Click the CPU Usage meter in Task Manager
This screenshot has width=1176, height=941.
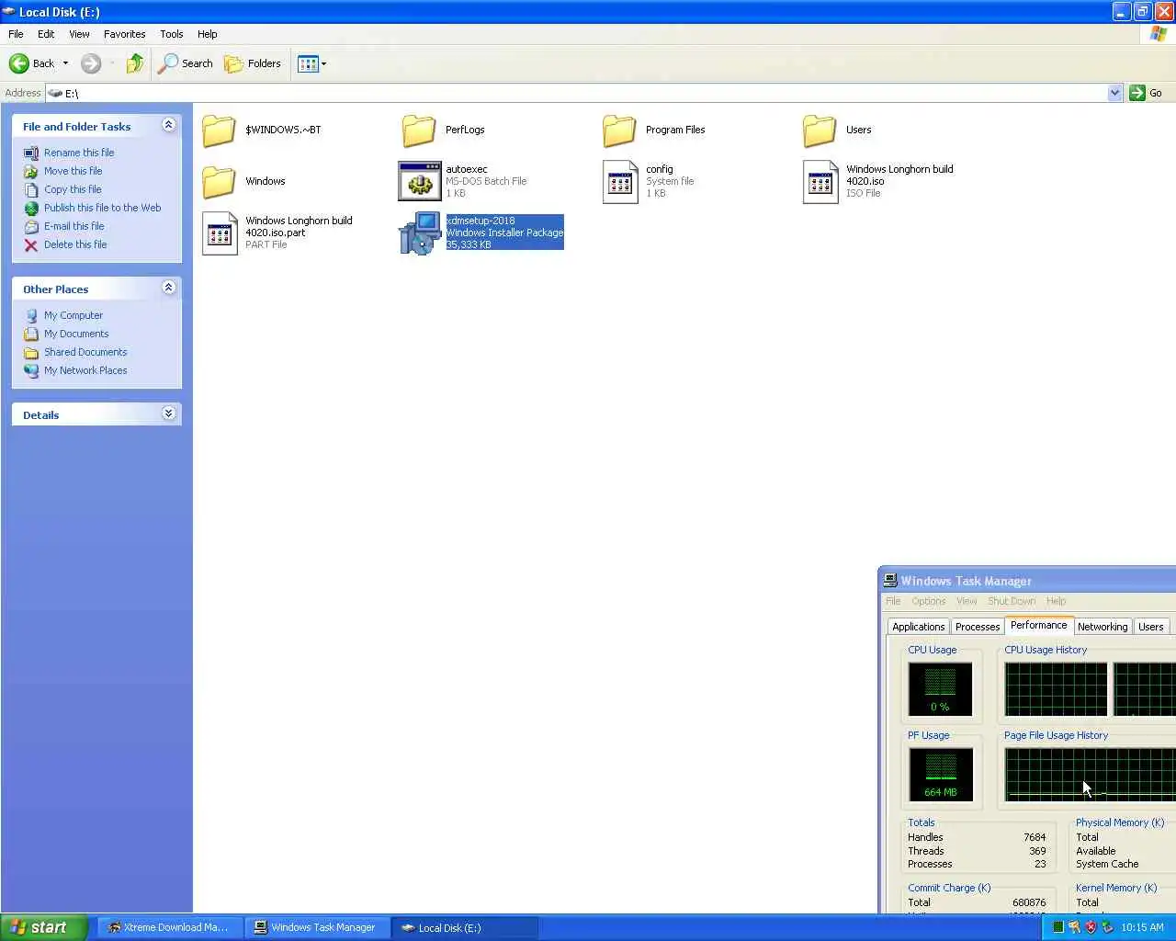[940, 689]
